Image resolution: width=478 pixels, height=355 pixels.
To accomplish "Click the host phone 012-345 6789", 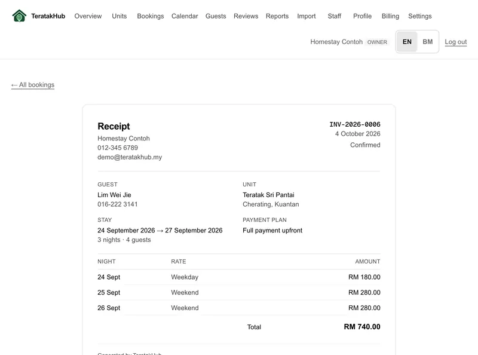I will (x=118, y=148).
